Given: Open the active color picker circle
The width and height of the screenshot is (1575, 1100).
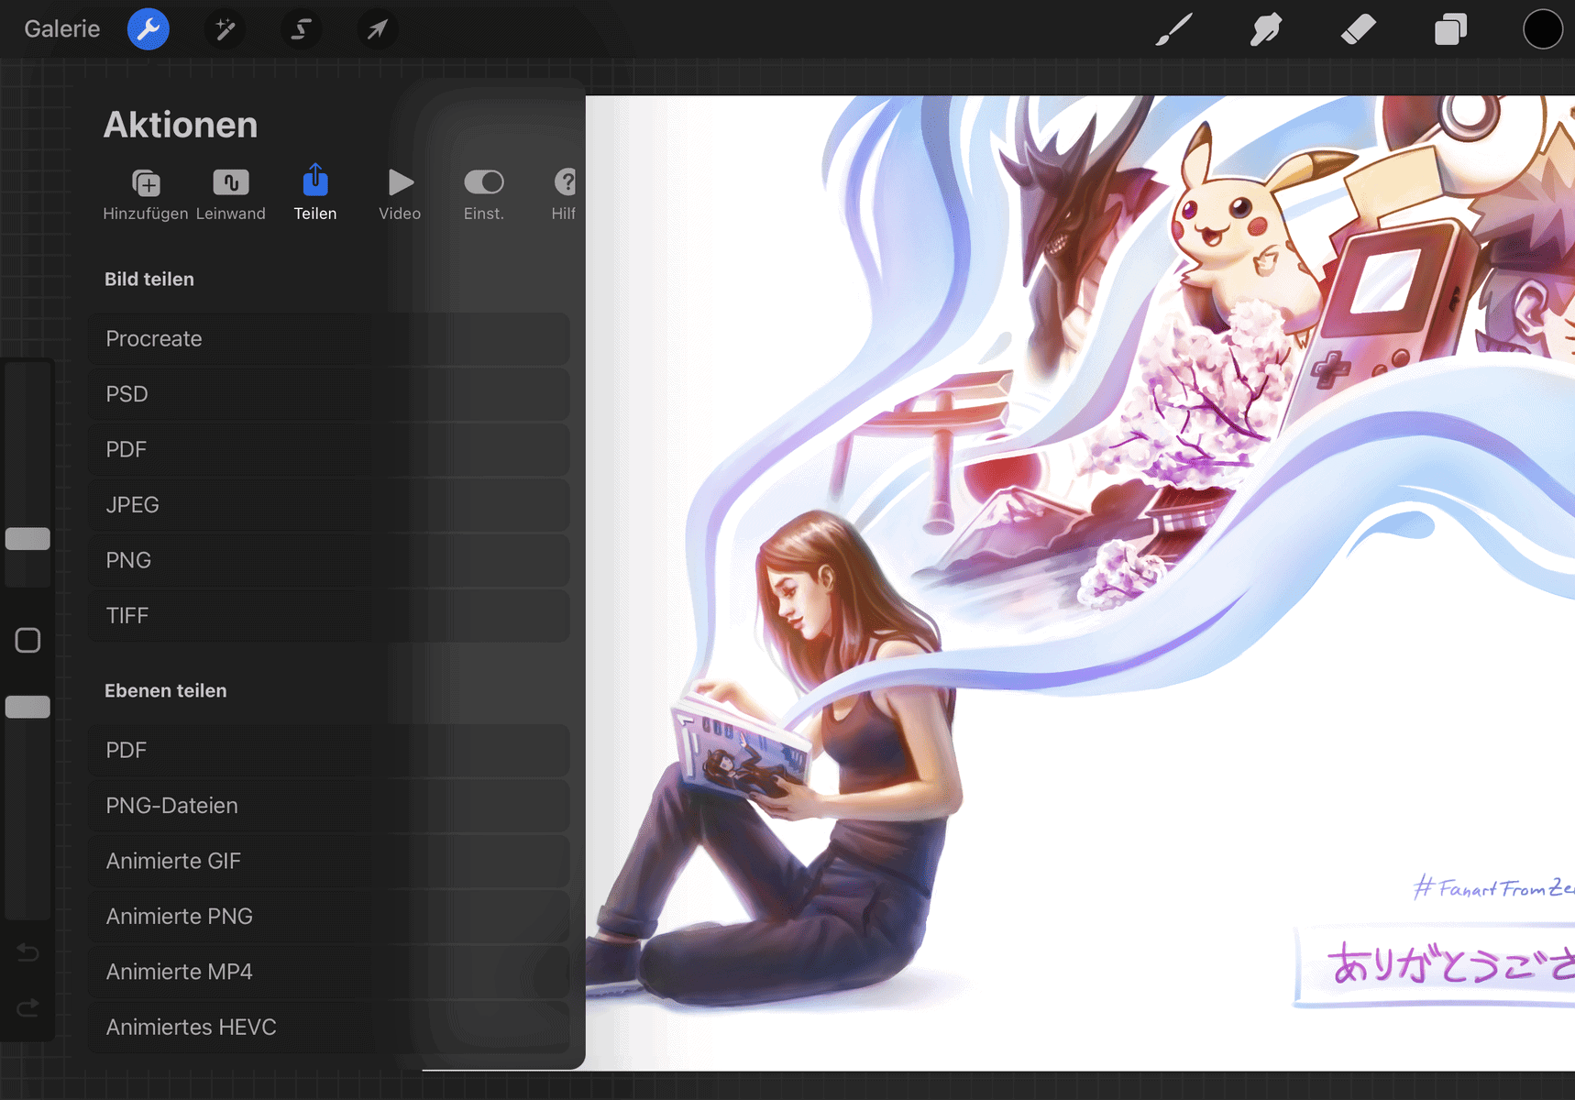Looking at the screenshot, I should coord(1542,29).
